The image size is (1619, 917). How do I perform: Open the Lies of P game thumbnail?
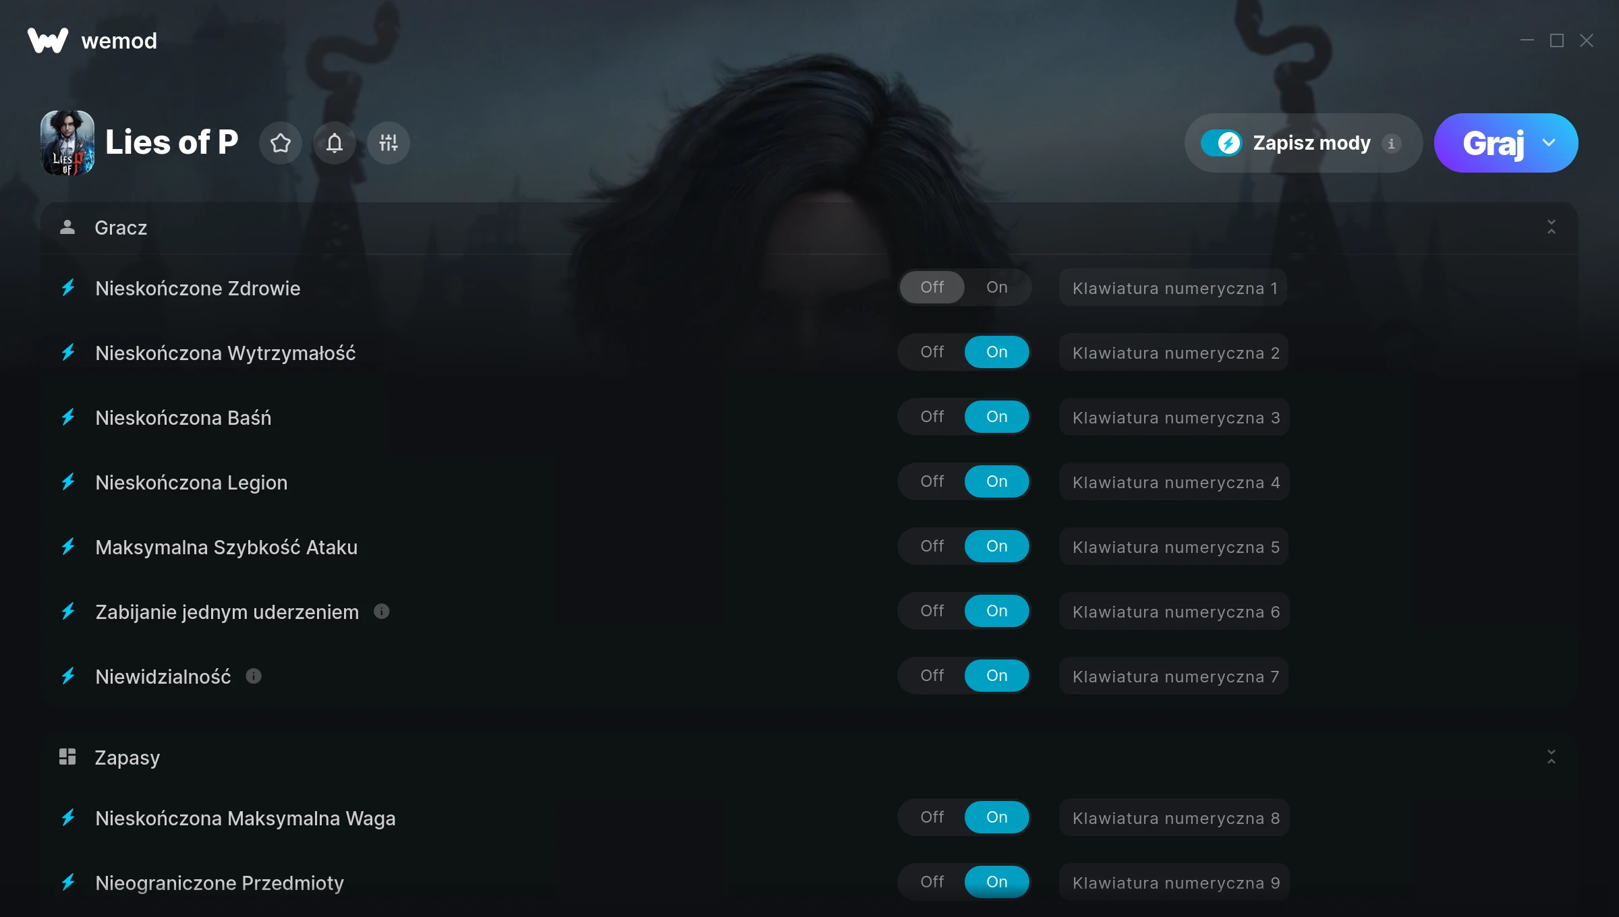67,143
